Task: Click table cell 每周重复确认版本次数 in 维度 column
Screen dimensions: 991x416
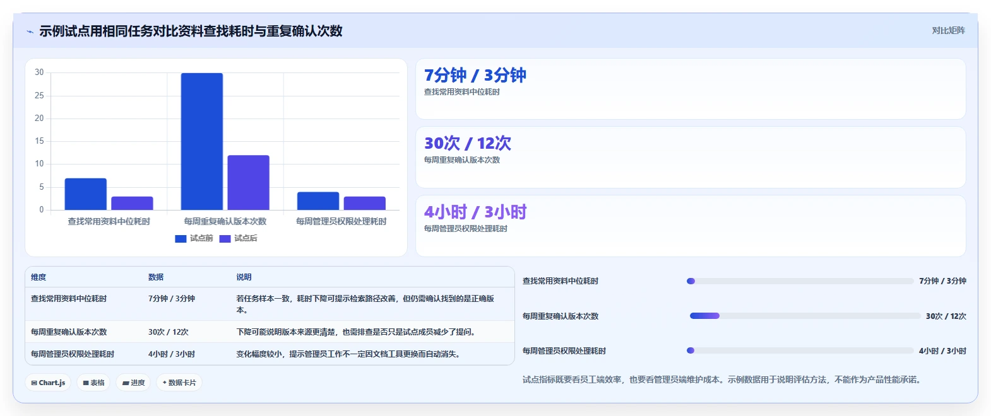Action: click(x=69, y=332)
